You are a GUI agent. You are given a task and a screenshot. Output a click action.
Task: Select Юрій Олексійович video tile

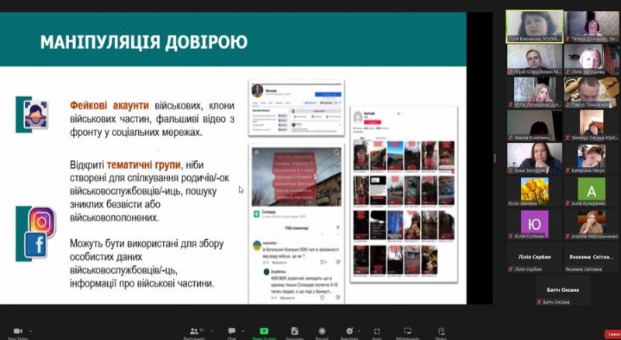[x=535, y=60]
